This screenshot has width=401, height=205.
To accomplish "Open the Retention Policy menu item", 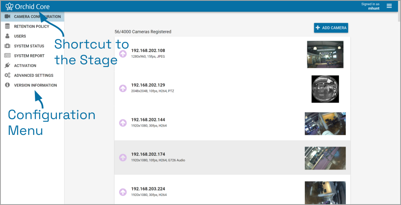I will pos(32,26).
